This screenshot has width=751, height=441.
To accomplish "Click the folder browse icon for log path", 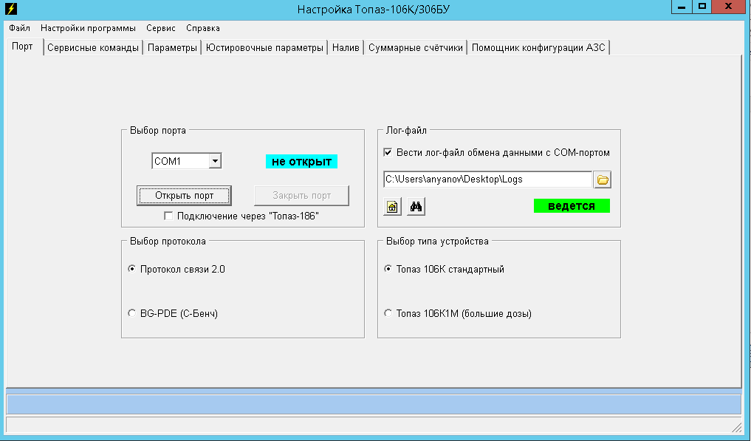I will [x=602, y=180].
